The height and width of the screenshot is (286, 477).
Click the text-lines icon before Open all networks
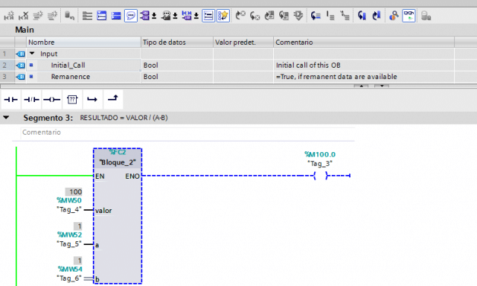click(x=87, y=15)
